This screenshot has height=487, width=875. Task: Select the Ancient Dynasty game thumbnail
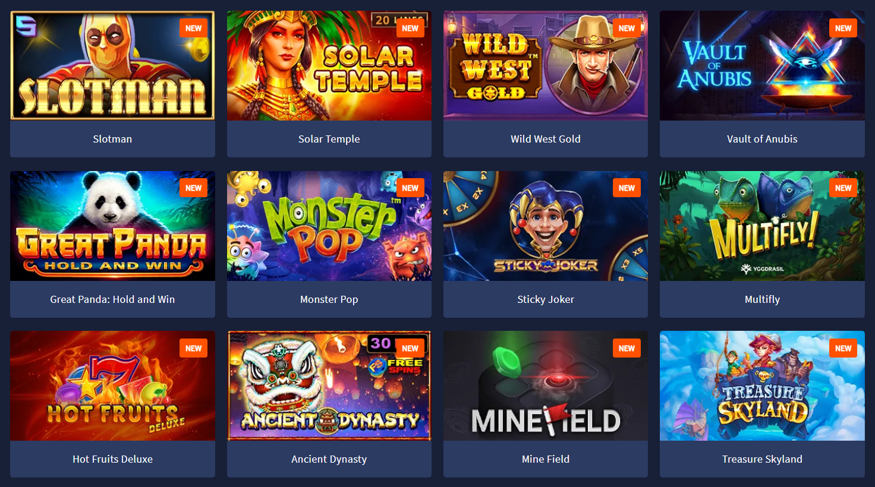[x=329, y=385]
